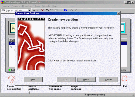
Task: Click the Redistribute free space wizard label
Action: tap(56, 88)
